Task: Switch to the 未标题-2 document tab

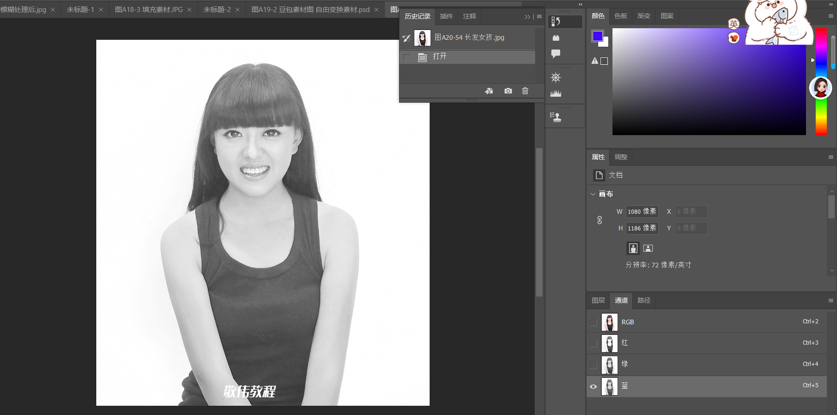Action: pyautogui.click(x=217, y=10)
